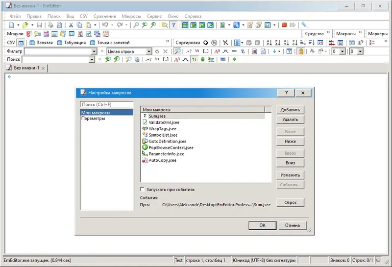Enable 'Запускать при событиях' checkbox
This screenshot has width=392, height=267.
point(142,189)
